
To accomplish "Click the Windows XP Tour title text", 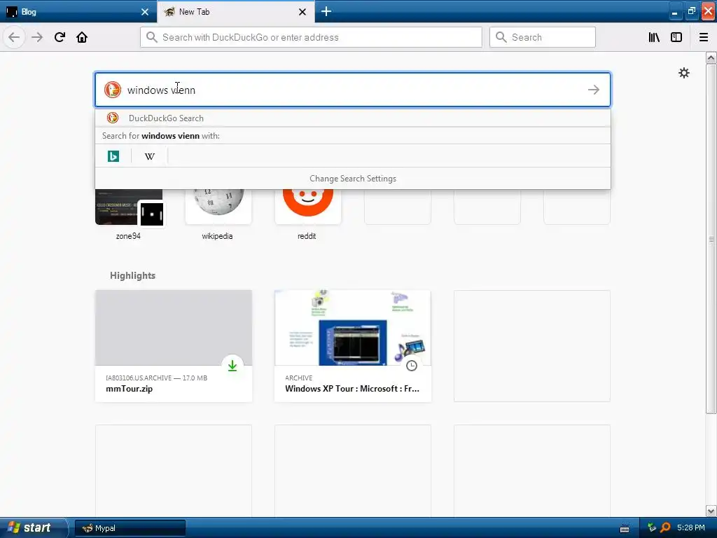I will 352,388.
